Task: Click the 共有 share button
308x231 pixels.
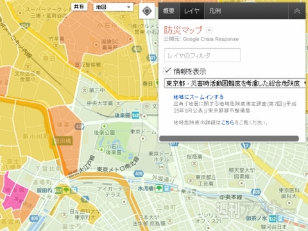Action: pos(79,7)
